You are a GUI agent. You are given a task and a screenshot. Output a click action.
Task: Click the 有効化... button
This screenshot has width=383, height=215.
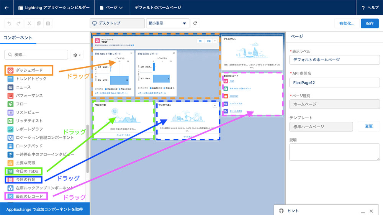coord(347,23)
